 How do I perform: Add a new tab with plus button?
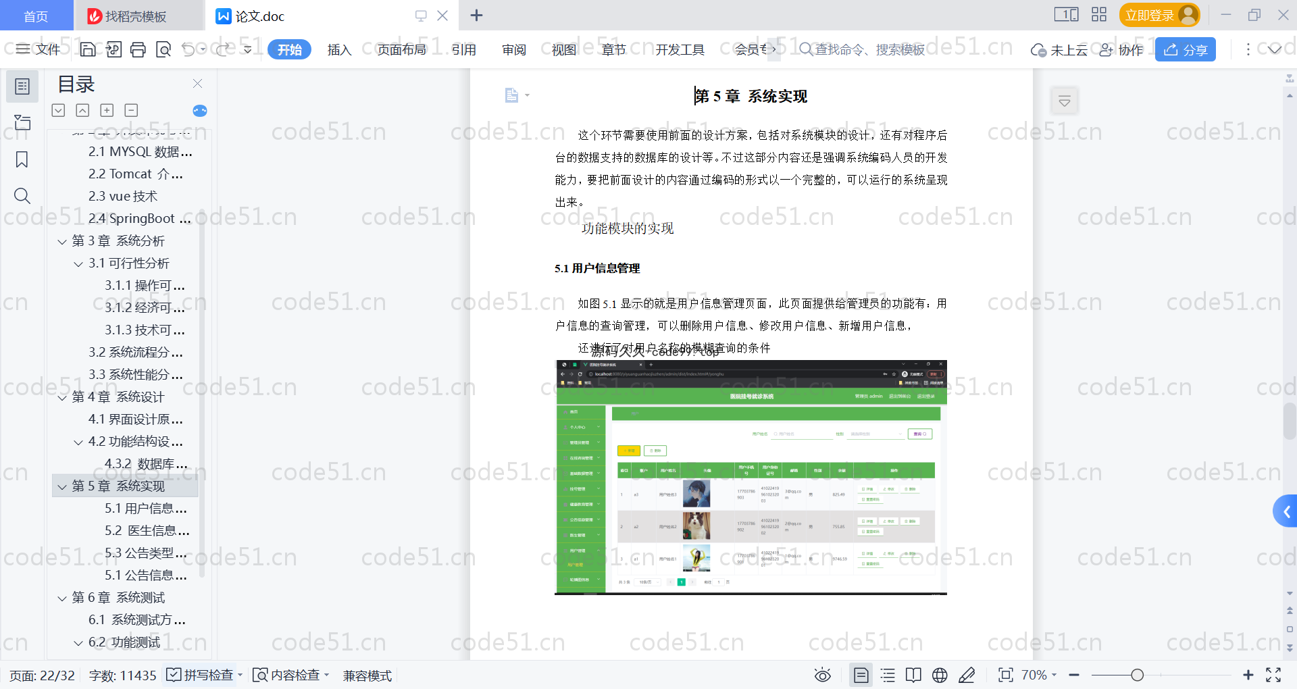476,15
